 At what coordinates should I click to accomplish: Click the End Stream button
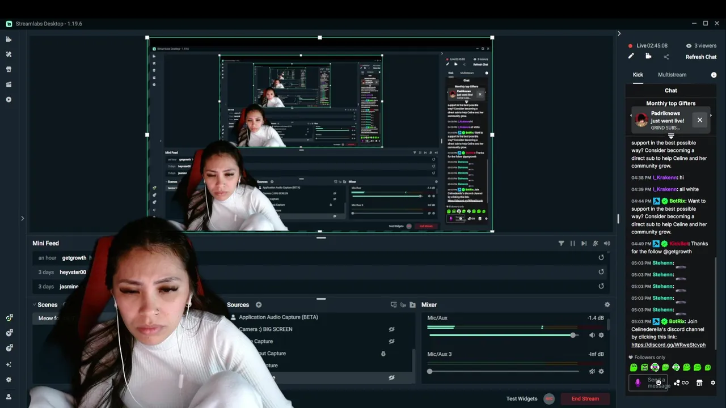click(585, 398)
